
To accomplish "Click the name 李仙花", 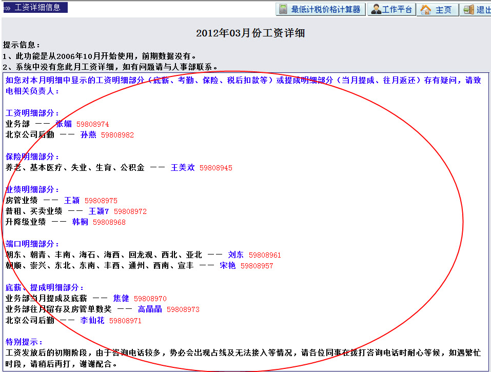I will click(92, 321).
